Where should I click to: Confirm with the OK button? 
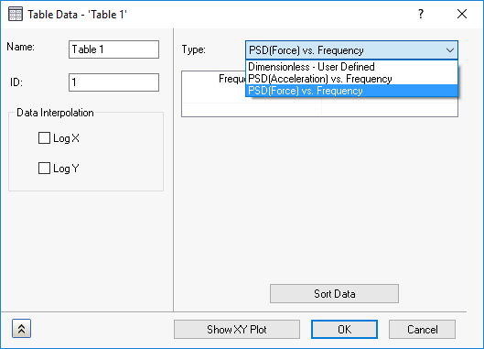(x=345, y=330)
